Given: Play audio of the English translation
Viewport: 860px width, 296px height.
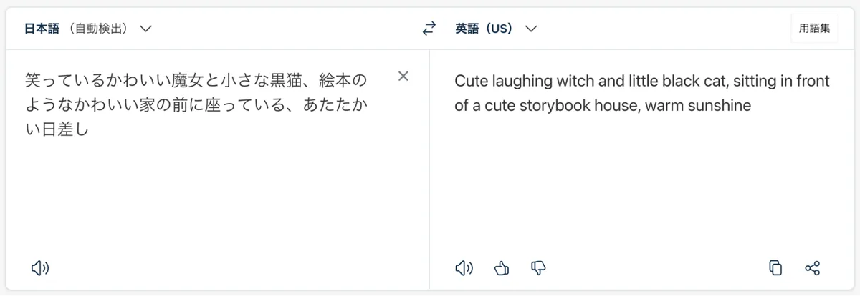Looking at the screenshot, I should point(465,268).
